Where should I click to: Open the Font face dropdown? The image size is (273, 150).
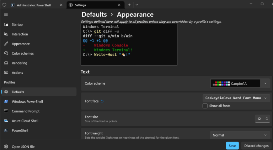pos(236,98)
